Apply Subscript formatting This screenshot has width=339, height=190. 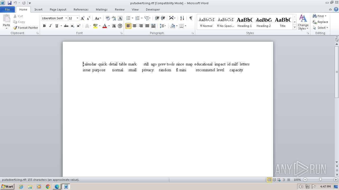pyautogui.click(x=72, y=26)
